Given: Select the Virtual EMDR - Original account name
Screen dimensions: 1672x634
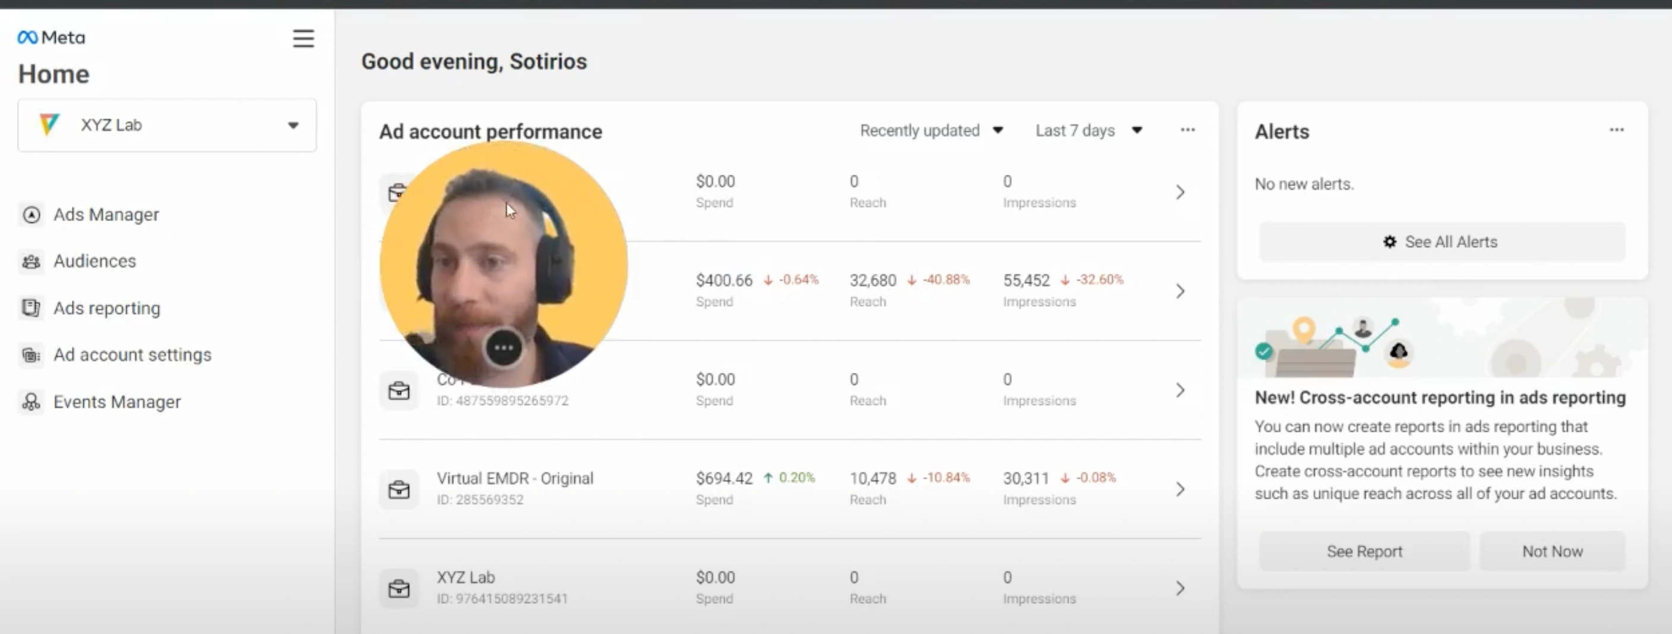Looking at the screenshot, I should (515, 478).
